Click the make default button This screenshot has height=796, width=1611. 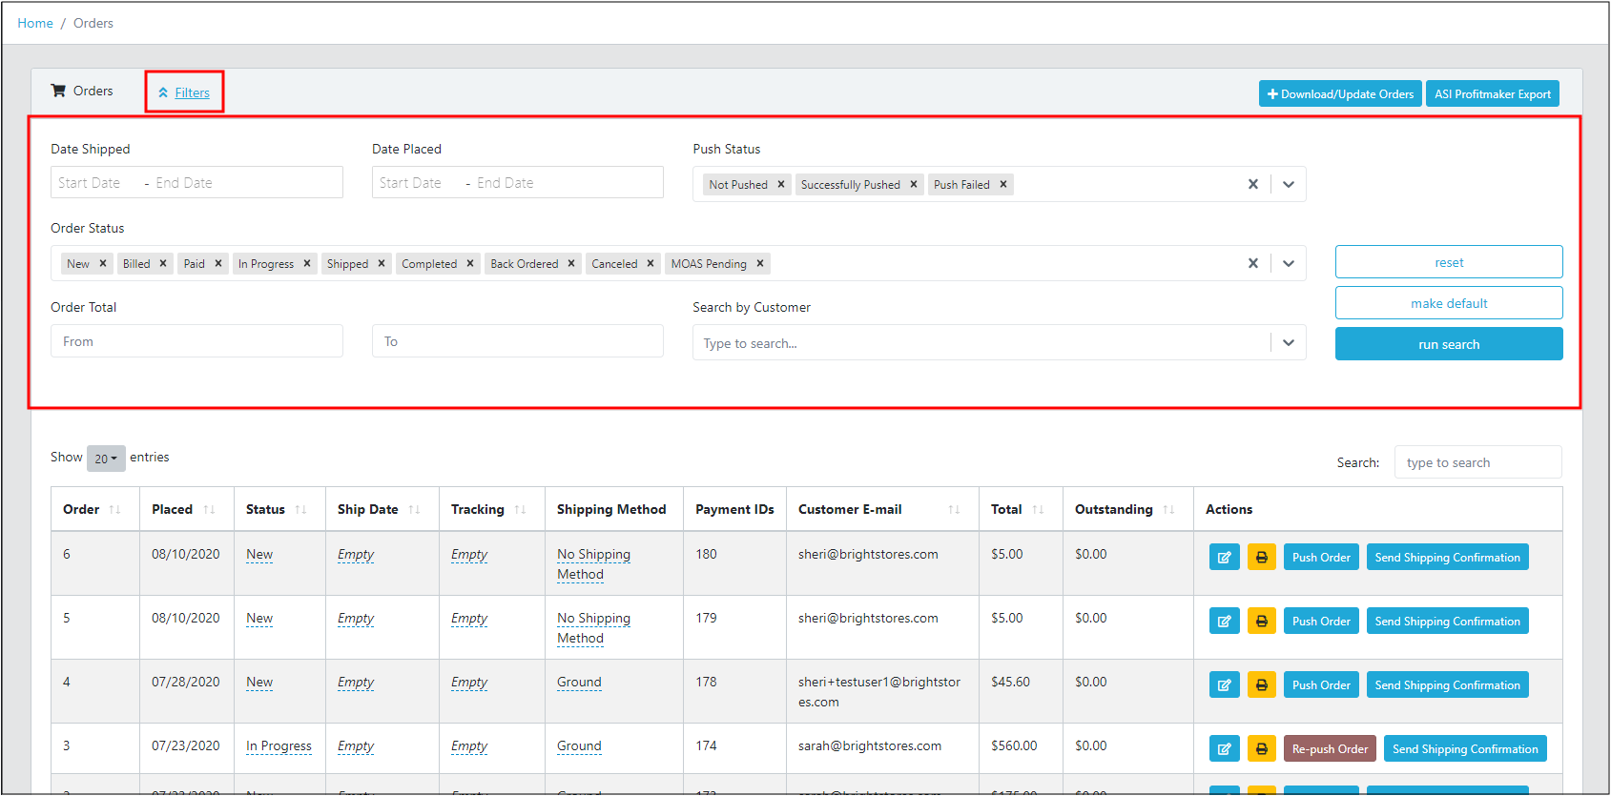tap(1449, 303)
